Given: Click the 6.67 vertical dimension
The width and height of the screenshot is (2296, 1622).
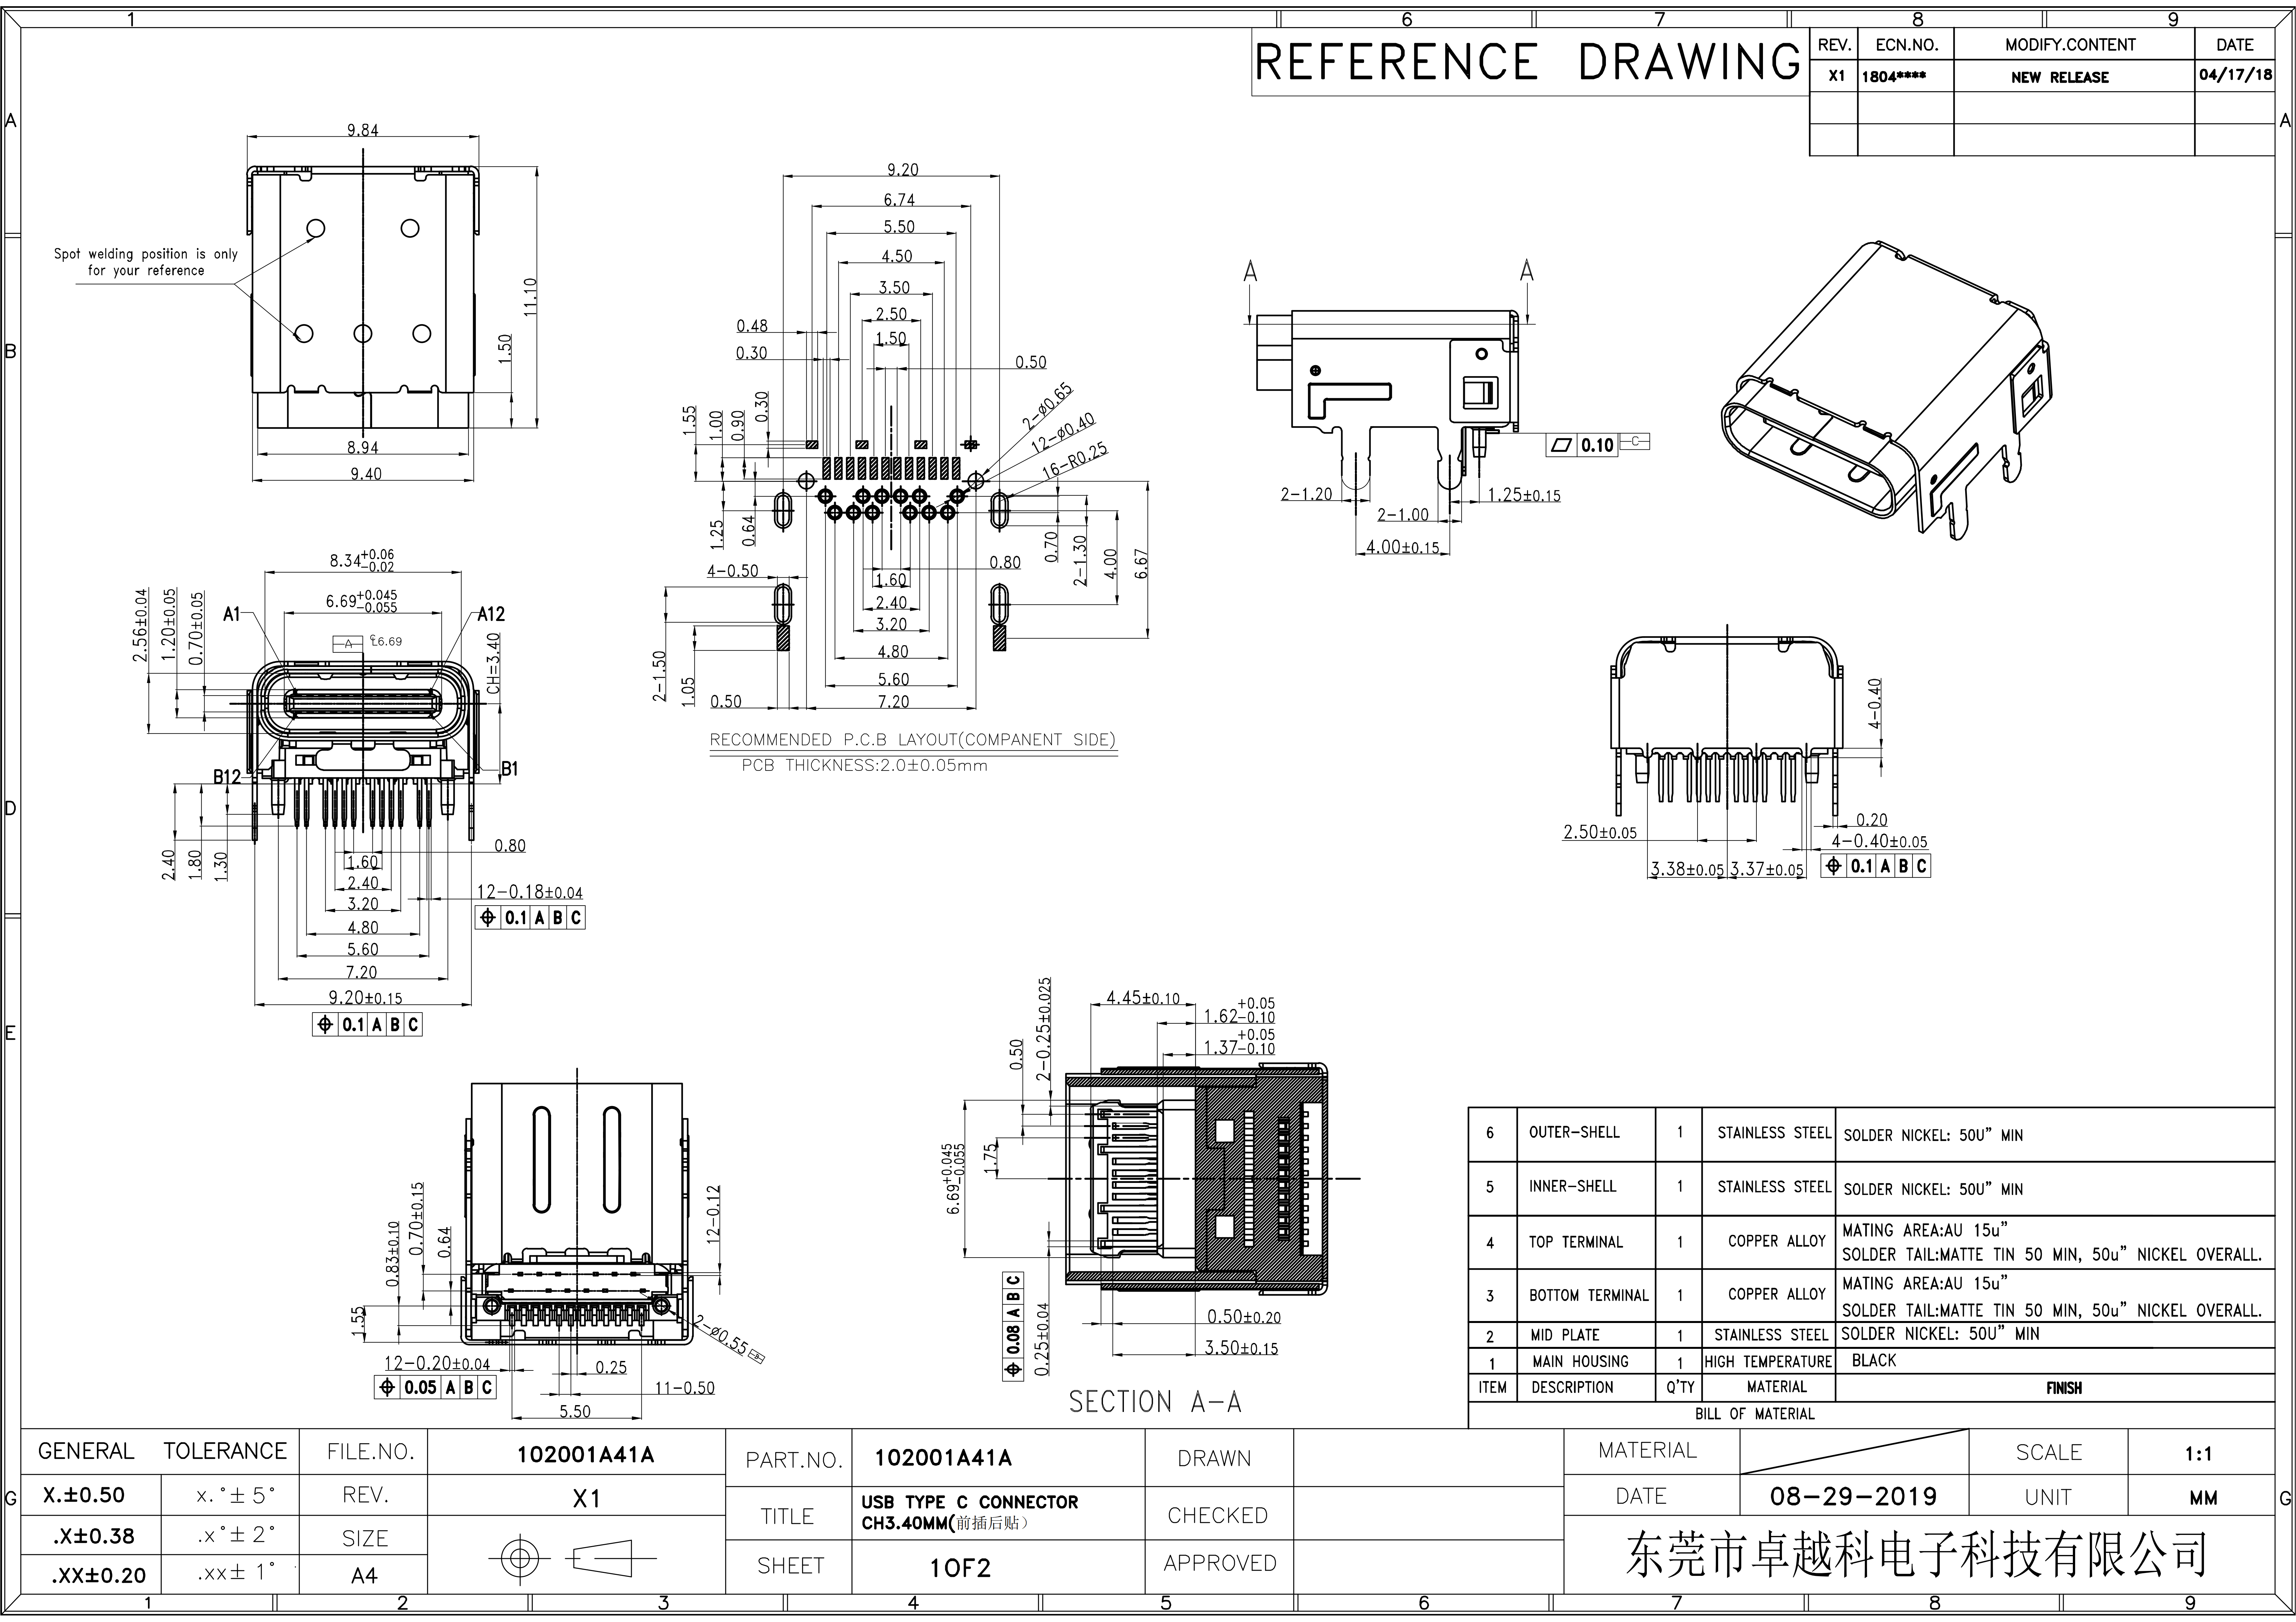Looking at the screenshot, I should tap(1141, 564).
